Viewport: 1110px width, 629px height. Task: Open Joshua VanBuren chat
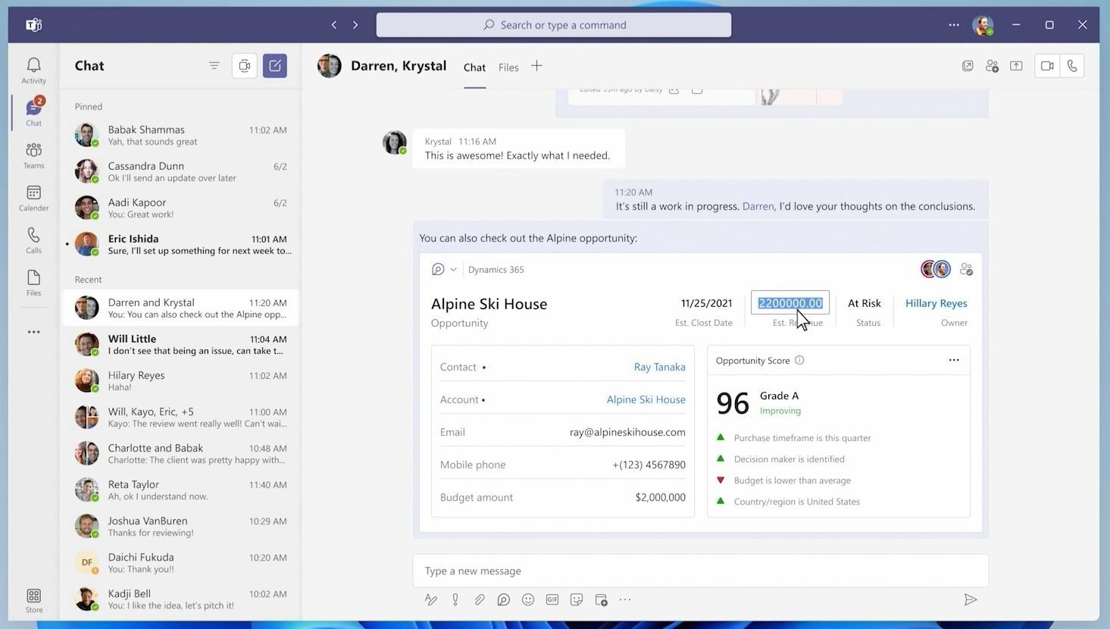click(x=180, y=526)
